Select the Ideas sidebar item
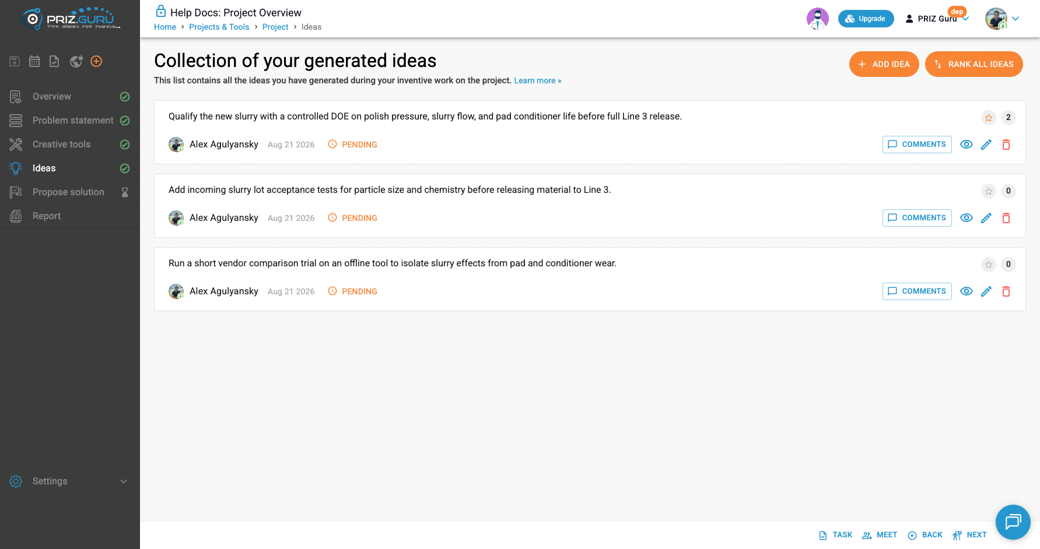This screenshot has height=549, width=1040. pyautogui.click(x=70, y=168)
